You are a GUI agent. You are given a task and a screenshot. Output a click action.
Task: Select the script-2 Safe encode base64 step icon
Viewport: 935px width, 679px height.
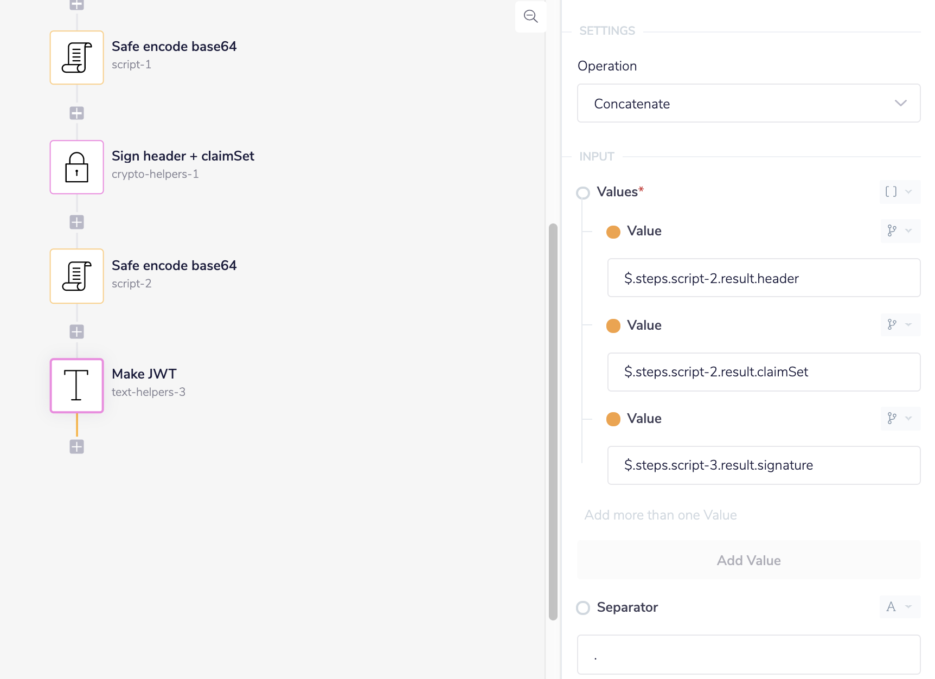pos(77,276)
